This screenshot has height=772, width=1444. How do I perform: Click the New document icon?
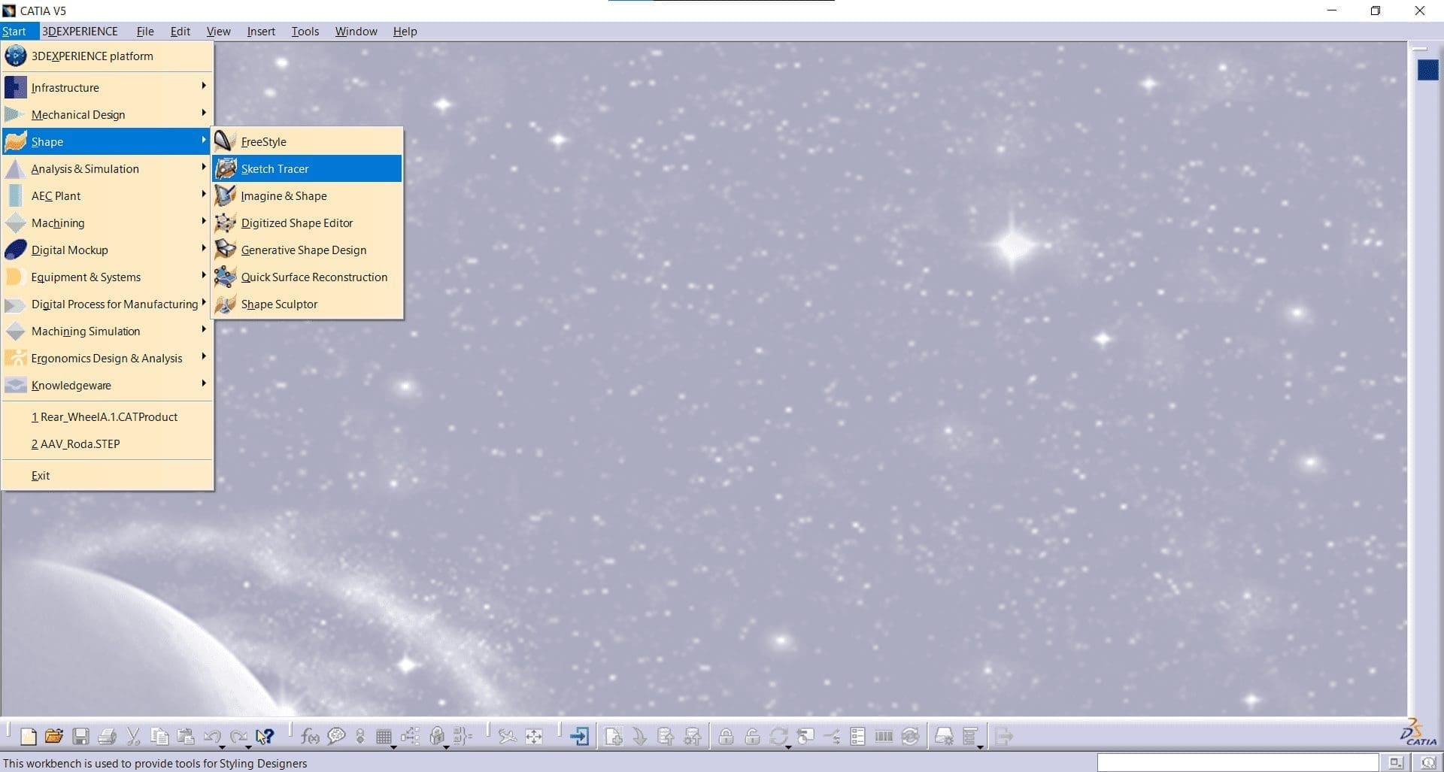pos(28,737)
